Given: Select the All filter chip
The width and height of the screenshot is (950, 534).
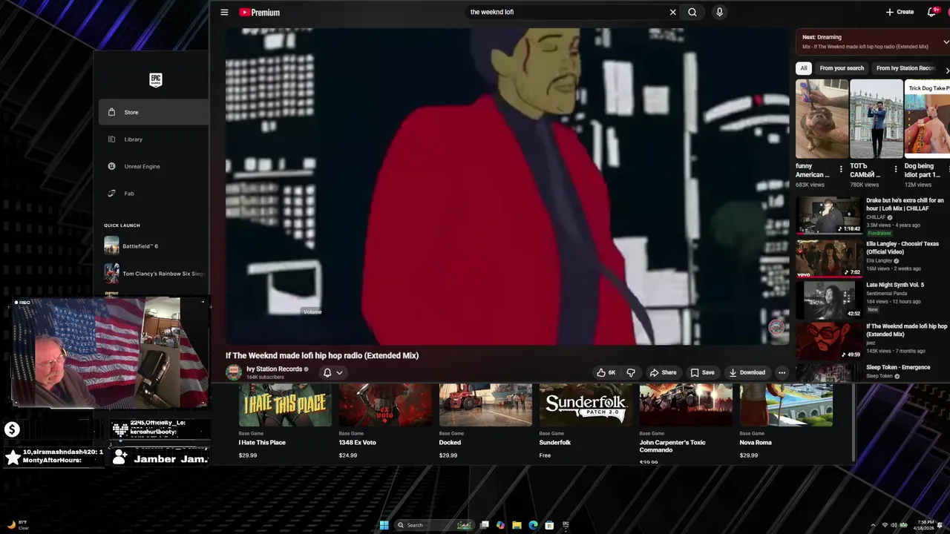Looking at the screenshot, I should [x=803, y=68].
